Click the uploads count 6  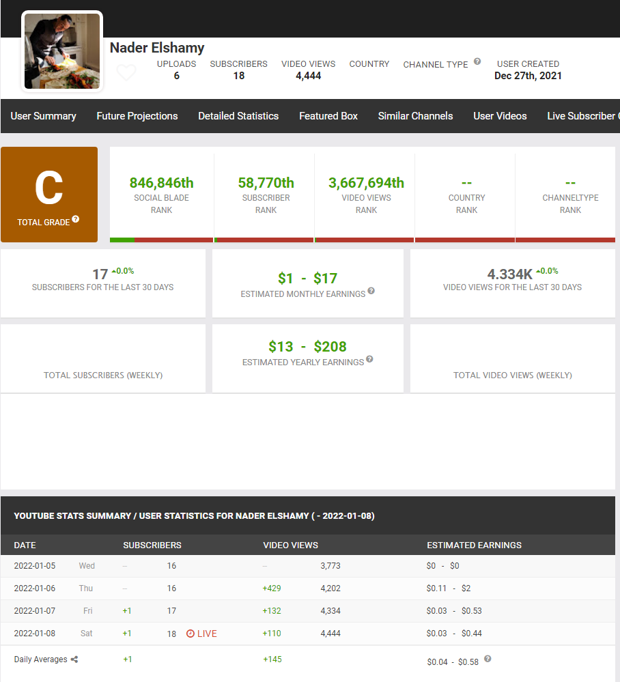(x=177, y=76)
